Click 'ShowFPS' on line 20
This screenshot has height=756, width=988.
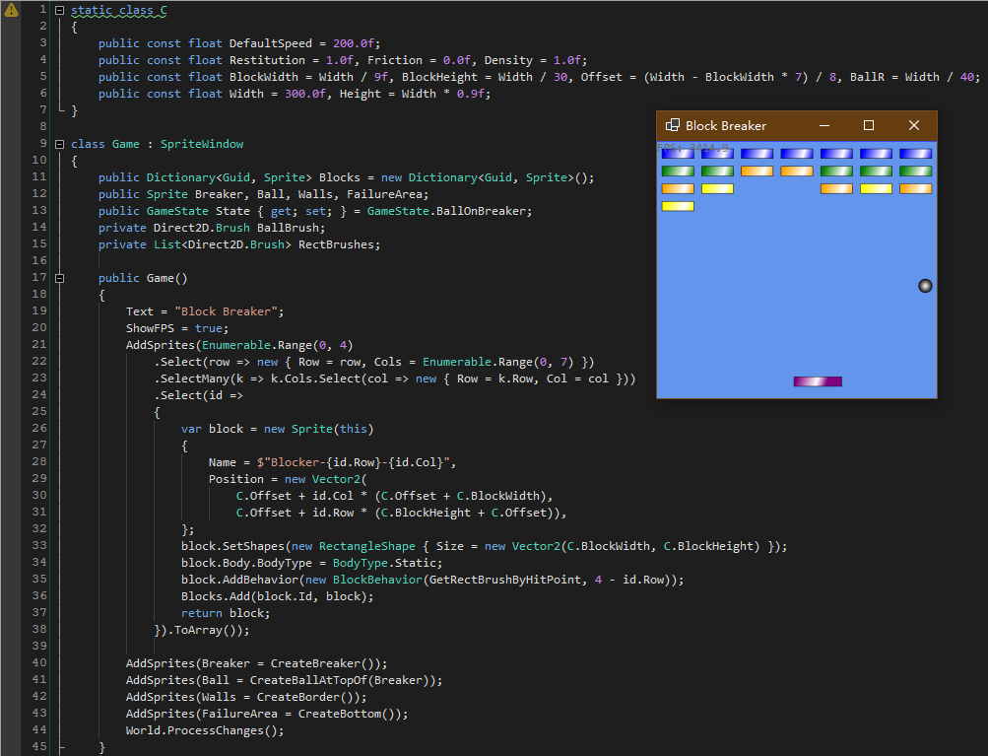tap(150, 328)
